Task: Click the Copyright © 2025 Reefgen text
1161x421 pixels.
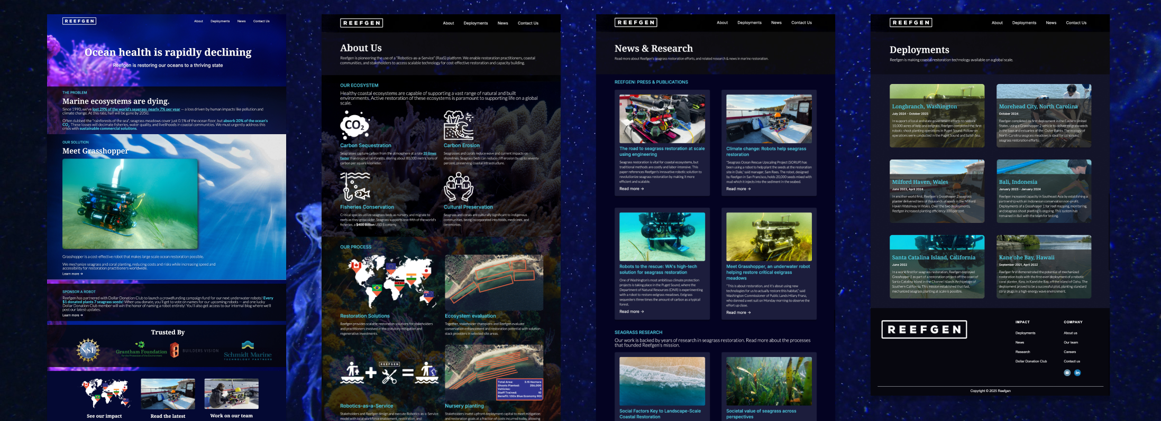Action: click(990, 391)
